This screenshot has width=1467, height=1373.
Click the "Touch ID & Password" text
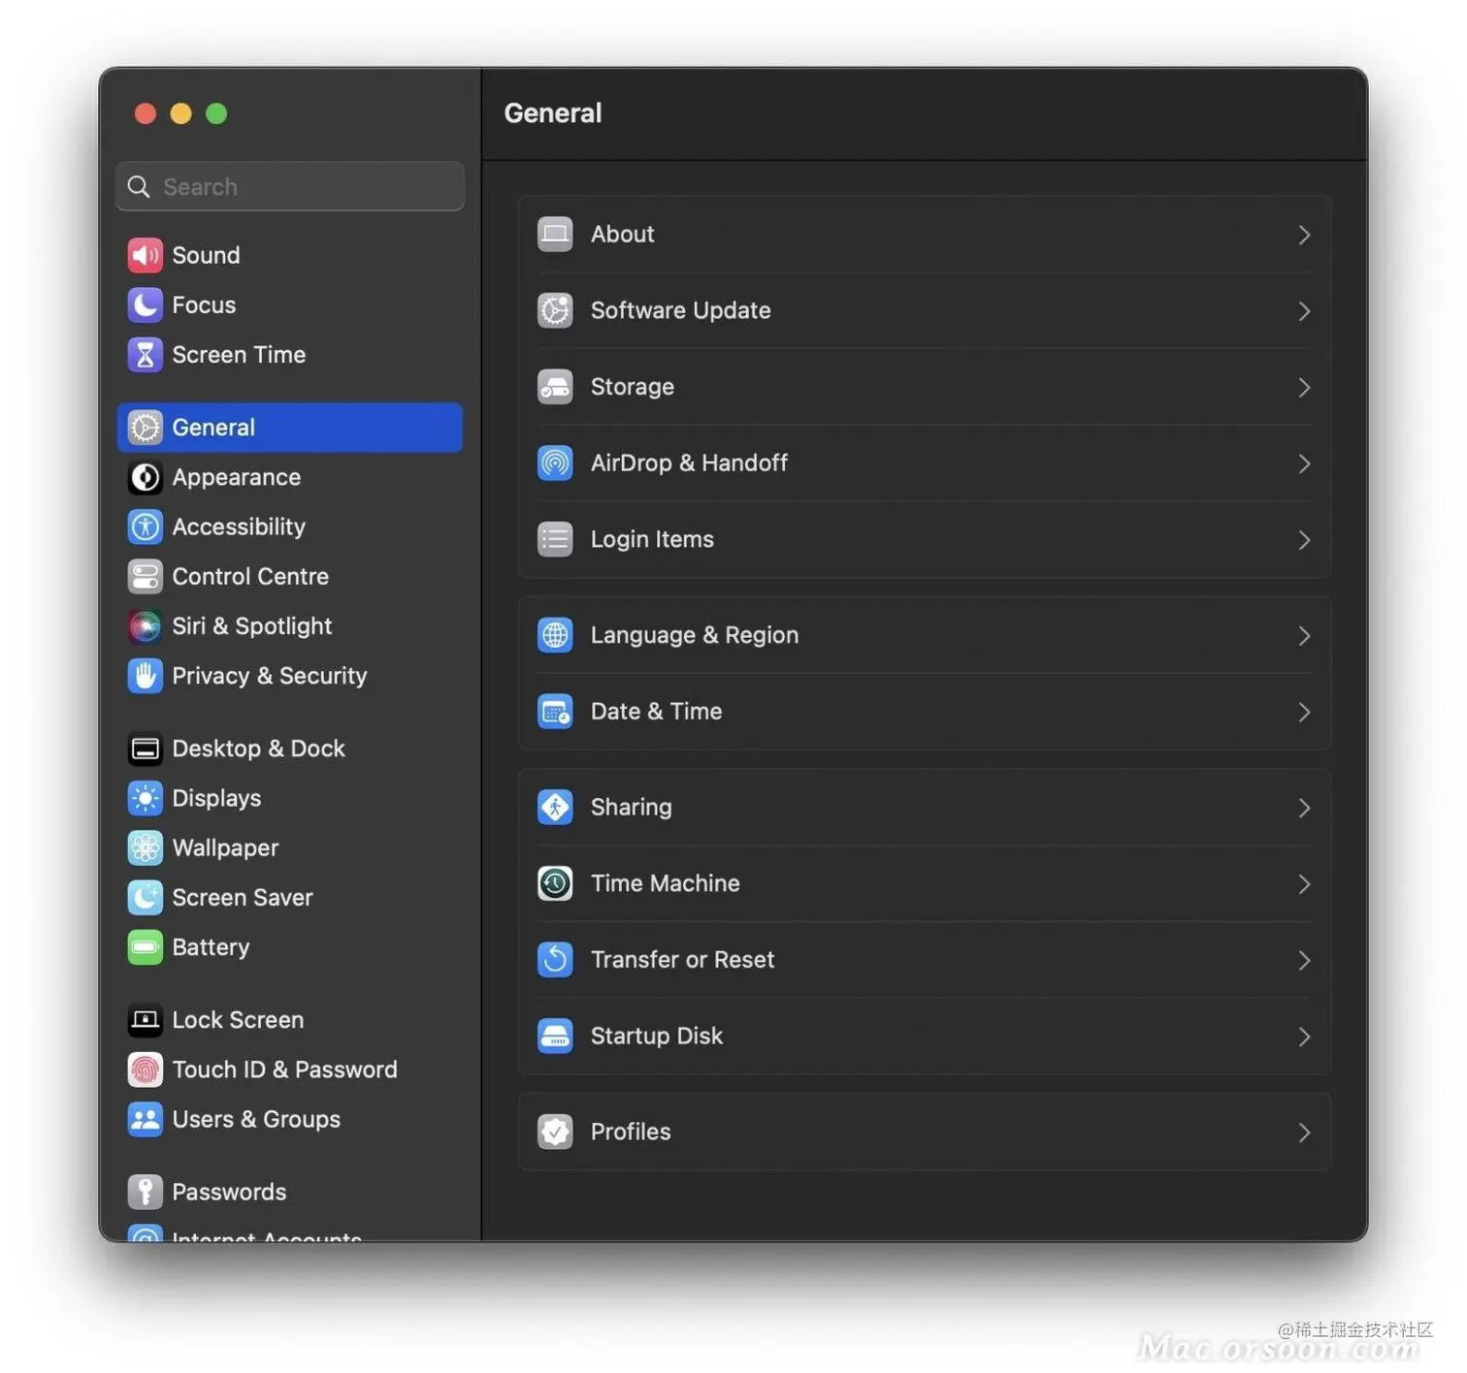[x=284, y=1070]
